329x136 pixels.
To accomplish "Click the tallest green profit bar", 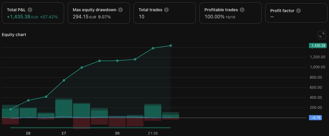I will [64, 108].
